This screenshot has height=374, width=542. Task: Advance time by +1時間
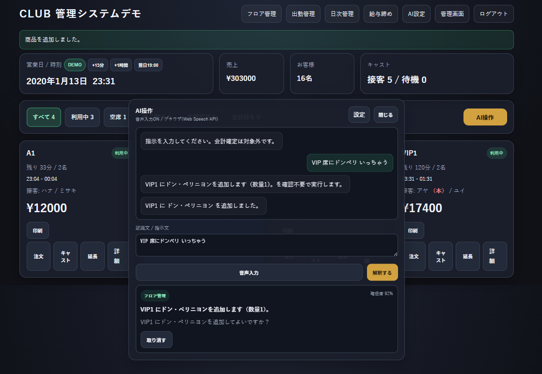tap(121, 65)
